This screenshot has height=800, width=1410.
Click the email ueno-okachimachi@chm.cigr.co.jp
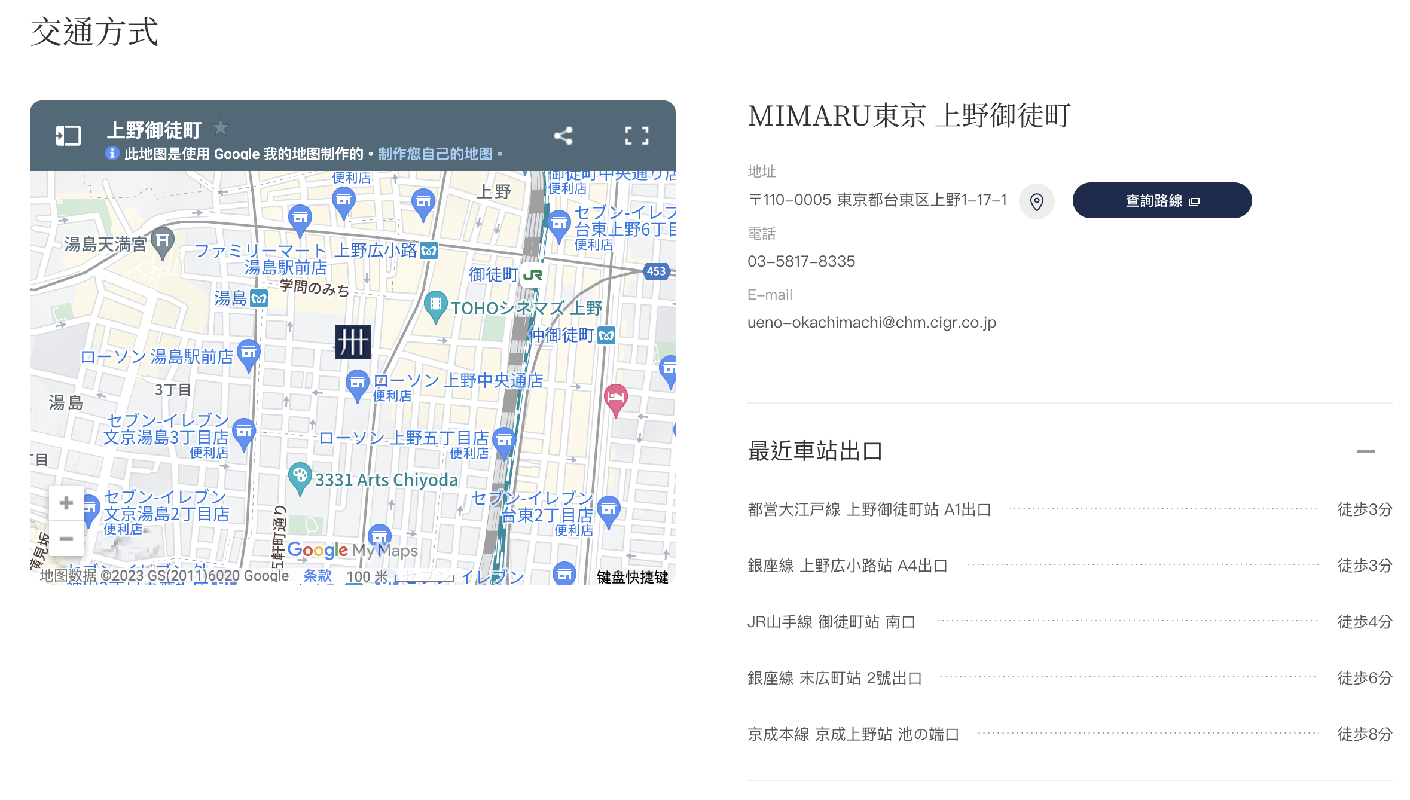[872, 323]
